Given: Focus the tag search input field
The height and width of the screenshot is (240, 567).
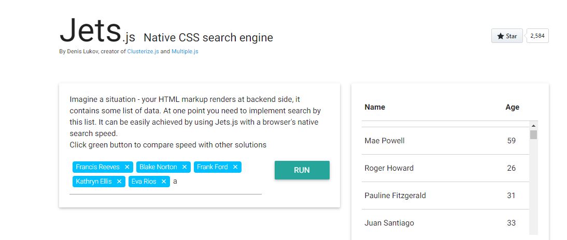Looking at the screenshot, I should coord(217,182).
